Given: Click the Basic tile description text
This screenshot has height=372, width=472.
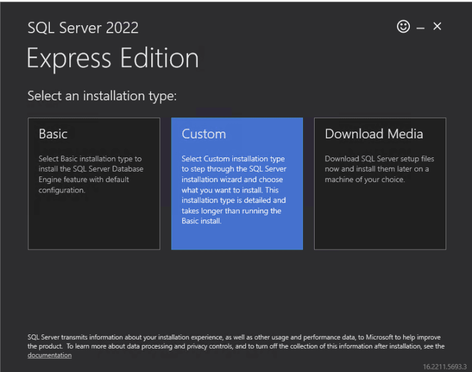Looking at the screenshot, I should (x=90, y=175).
